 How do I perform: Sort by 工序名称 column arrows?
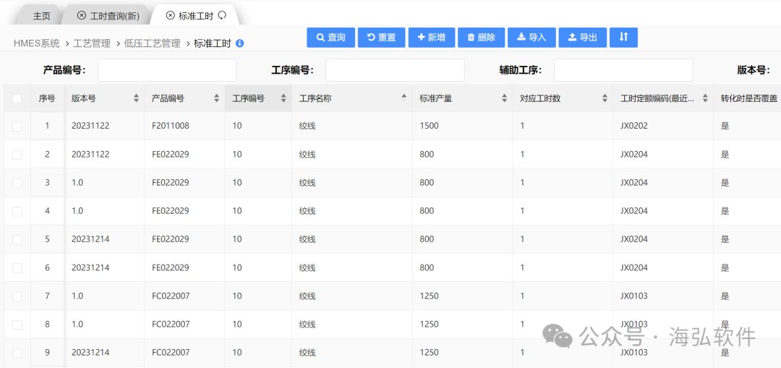404,98
